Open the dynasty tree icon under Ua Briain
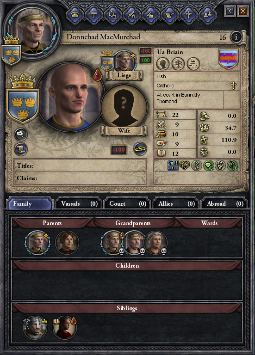 pos(178,64)
